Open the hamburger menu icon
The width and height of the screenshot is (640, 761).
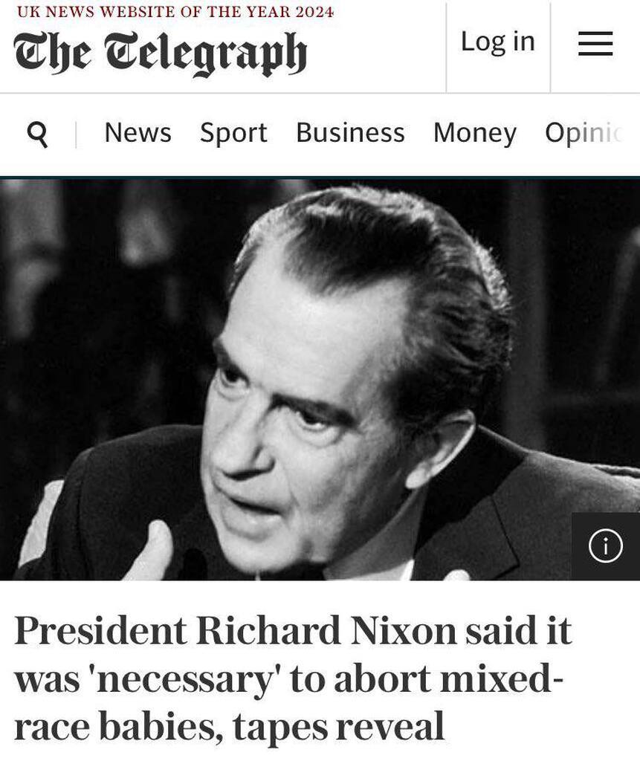tap(595, 44)
